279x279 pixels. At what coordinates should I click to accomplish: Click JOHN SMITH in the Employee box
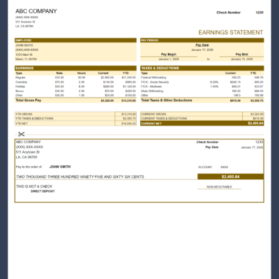point(24,45)
